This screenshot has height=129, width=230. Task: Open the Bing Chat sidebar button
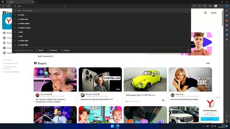coord(227,6)
